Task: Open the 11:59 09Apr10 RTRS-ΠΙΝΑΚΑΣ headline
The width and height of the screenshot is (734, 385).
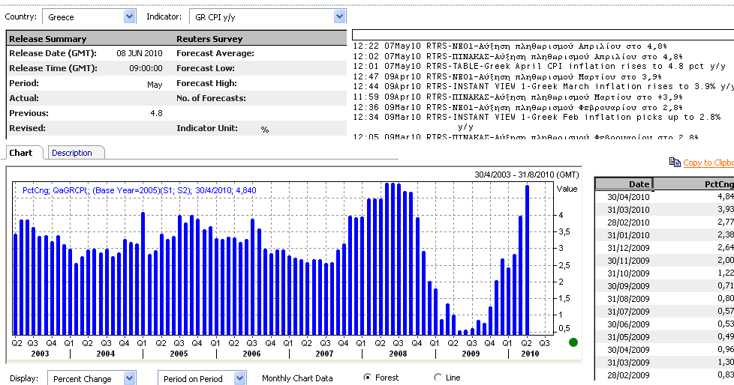Action: (518, 97)
